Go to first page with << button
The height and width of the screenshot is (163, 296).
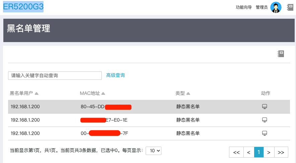click(236, 152)
